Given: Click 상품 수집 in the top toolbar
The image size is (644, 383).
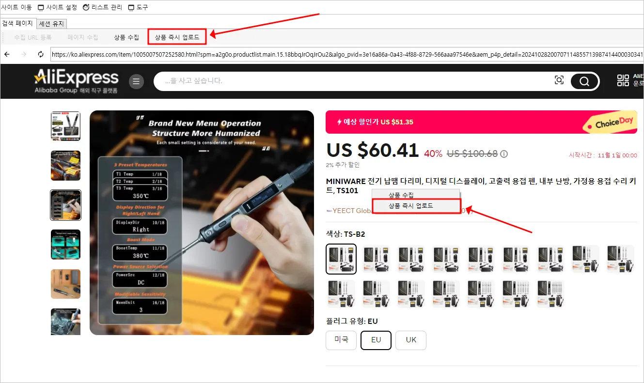Looking at the screenshot, I should tap(126, 37).
